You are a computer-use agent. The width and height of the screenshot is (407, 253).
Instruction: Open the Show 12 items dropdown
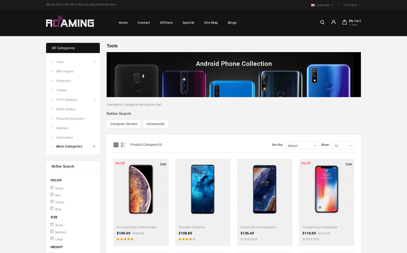(x=342, y=145)
